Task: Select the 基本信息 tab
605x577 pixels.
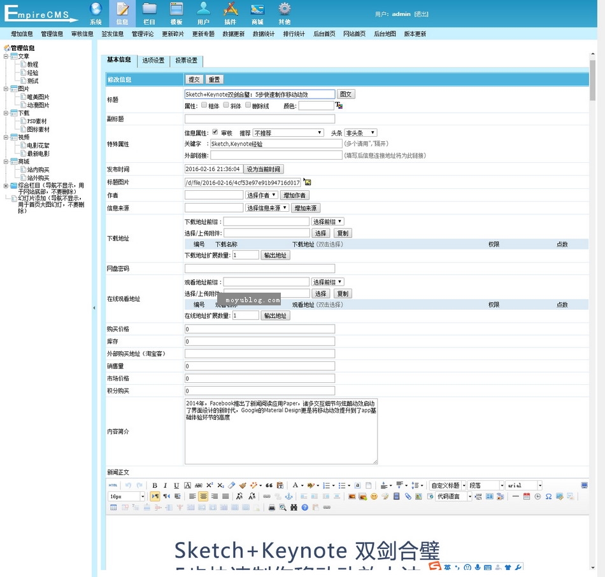Action: [x=119, y=60]
